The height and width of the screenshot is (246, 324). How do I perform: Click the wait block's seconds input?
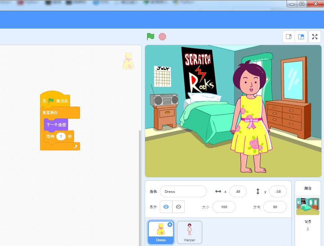pyautogui.click(x=61, y=137)
